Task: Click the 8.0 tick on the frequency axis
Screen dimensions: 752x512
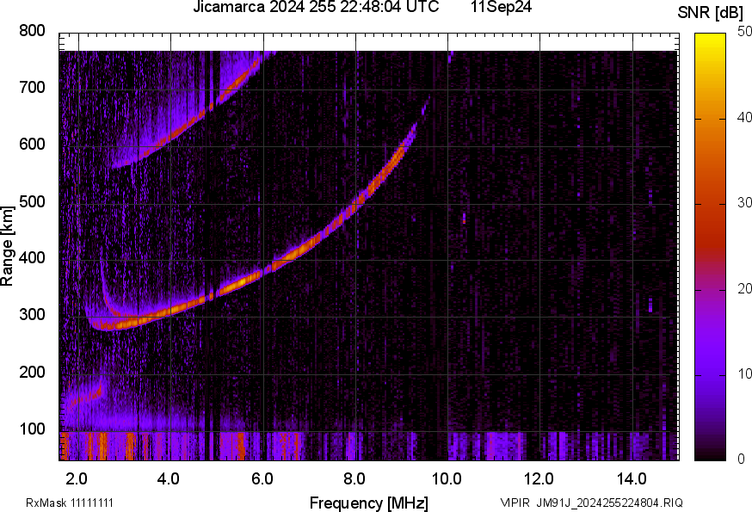Action: (x=354, y=478)
